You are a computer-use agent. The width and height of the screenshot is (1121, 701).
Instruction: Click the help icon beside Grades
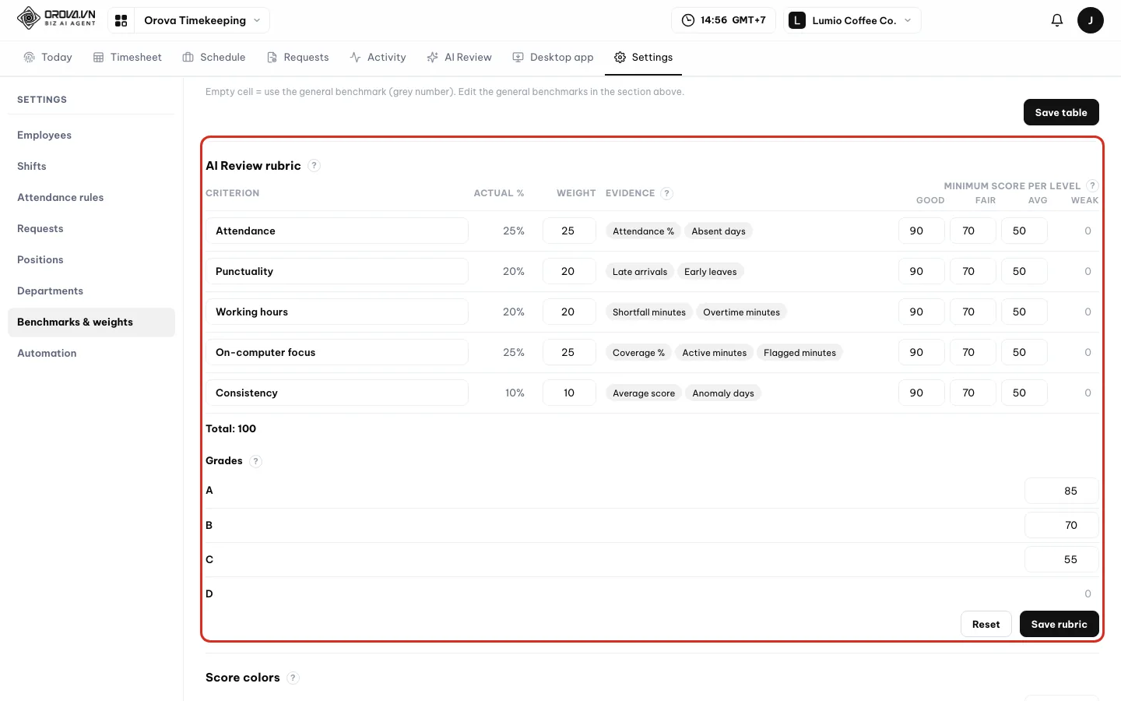tap(255, 461)
